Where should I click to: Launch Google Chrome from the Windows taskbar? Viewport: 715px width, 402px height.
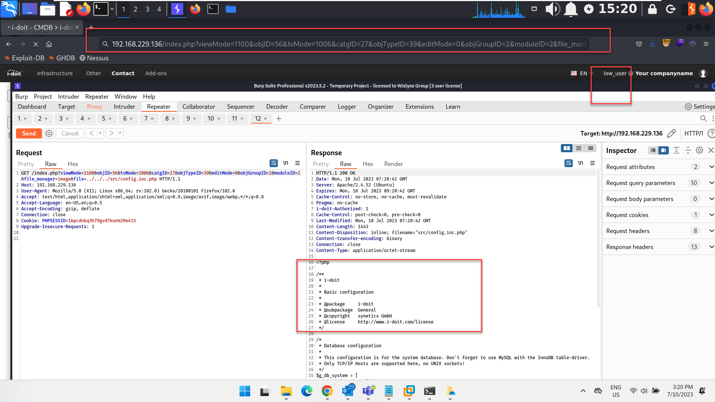(327, 391)
